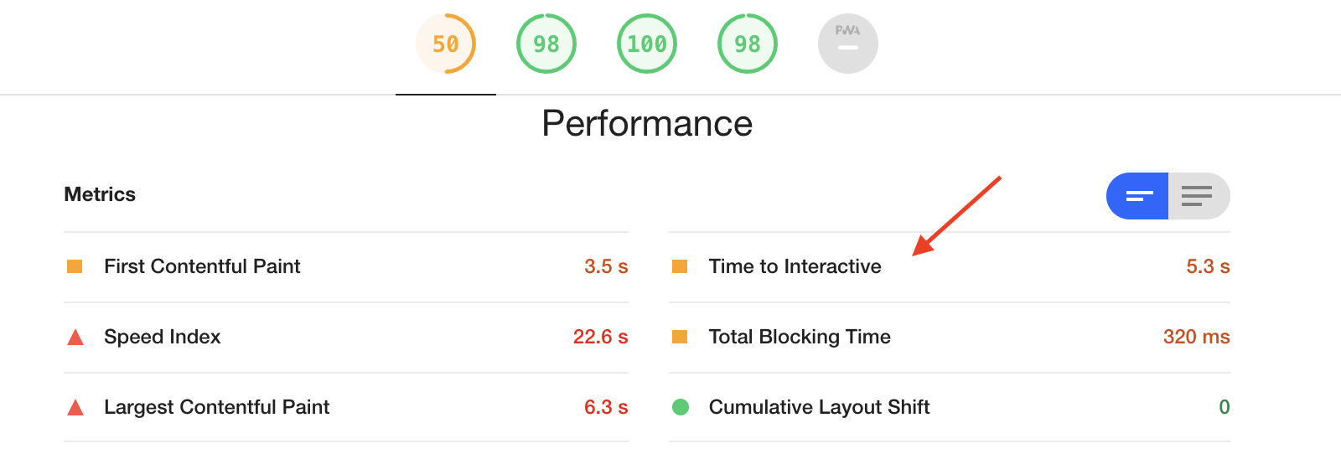This screenshot has width=1341, height=459.
Task: Click red triangle by Largest Contentful Paint
Action: pos(75,407)
